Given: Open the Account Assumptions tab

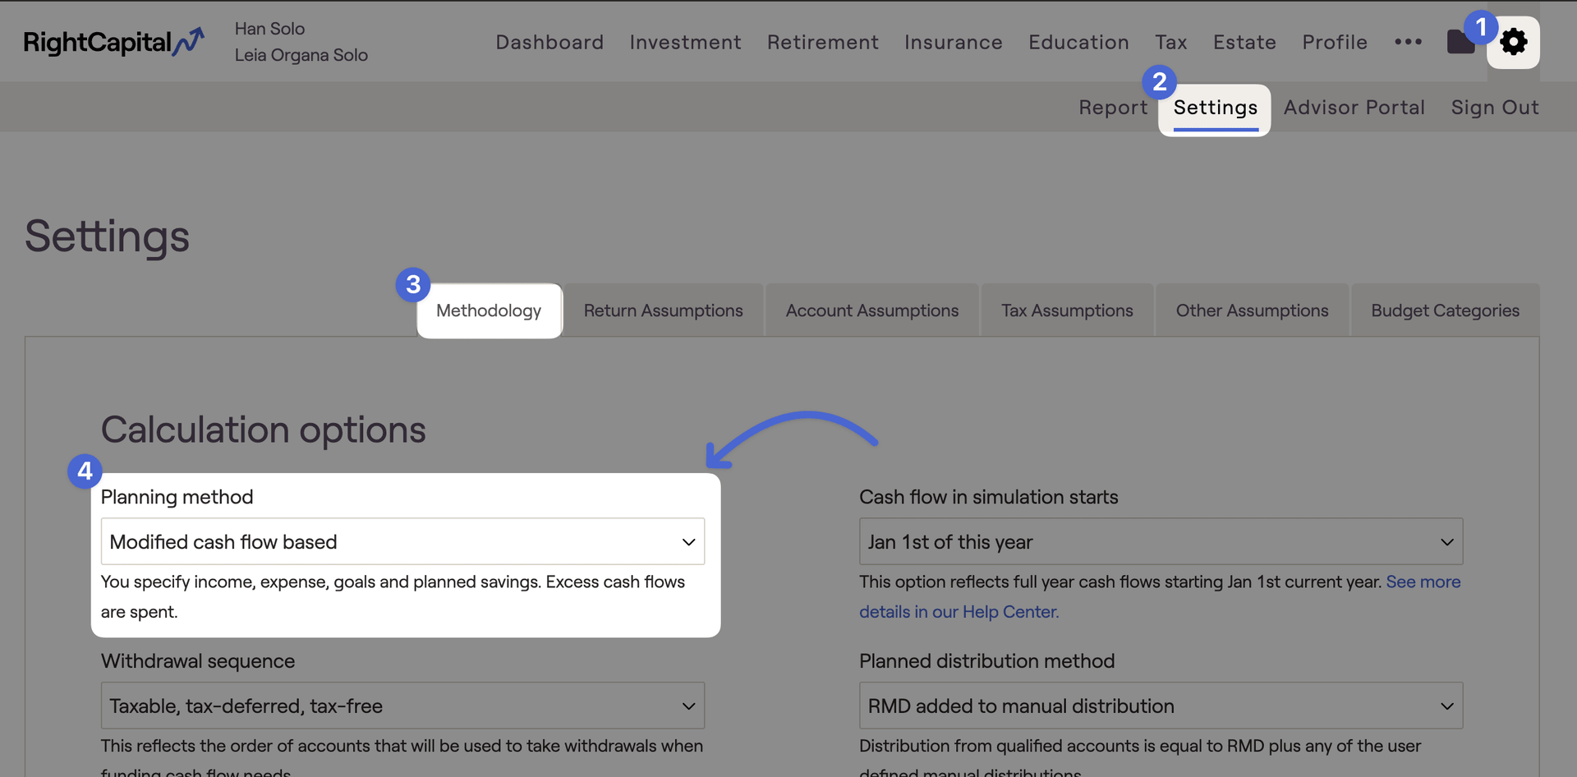Looking at the screenshot, I should tap(871, 310).
